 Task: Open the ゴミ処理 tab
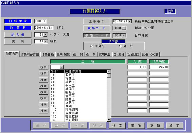(119, 54)
